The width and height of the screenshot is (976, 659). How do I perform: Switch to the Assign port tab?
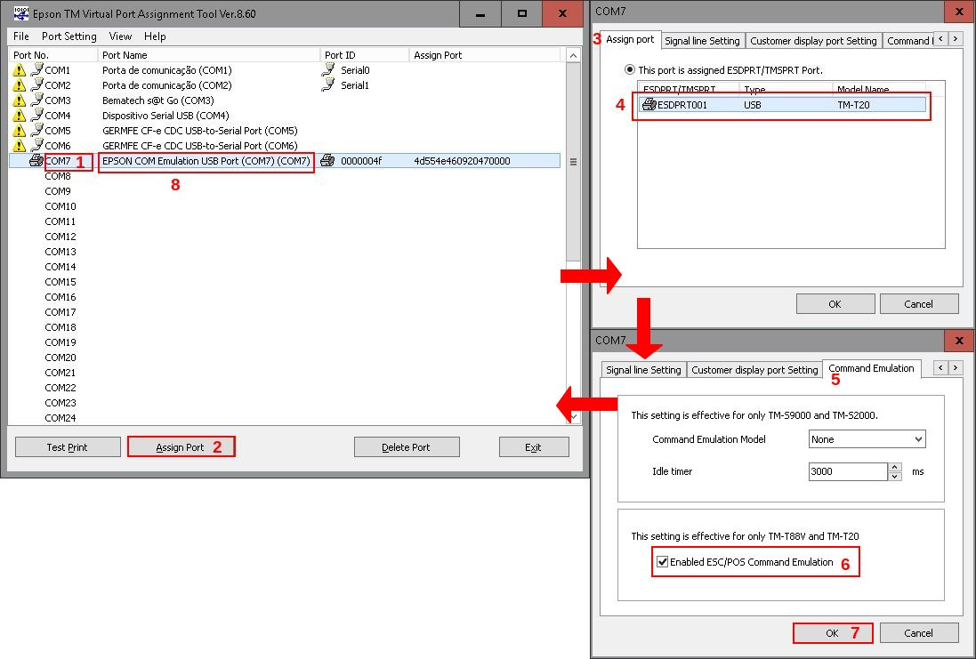tap(630, 39)
